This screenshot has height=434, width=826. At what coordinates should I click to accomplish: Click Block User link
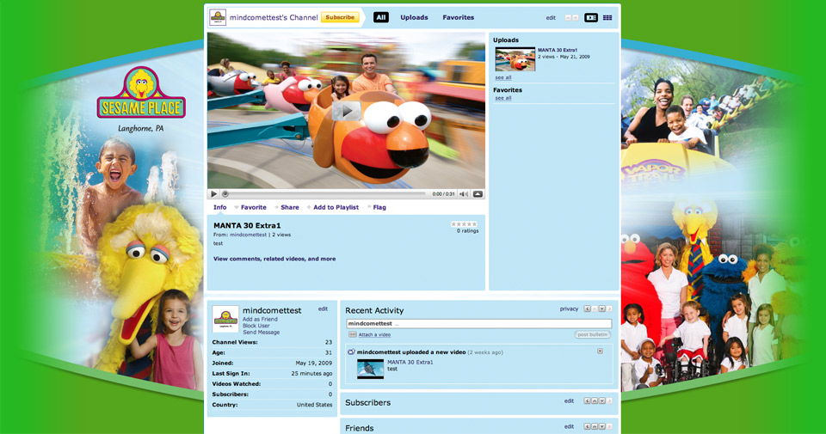pos(256,326)
